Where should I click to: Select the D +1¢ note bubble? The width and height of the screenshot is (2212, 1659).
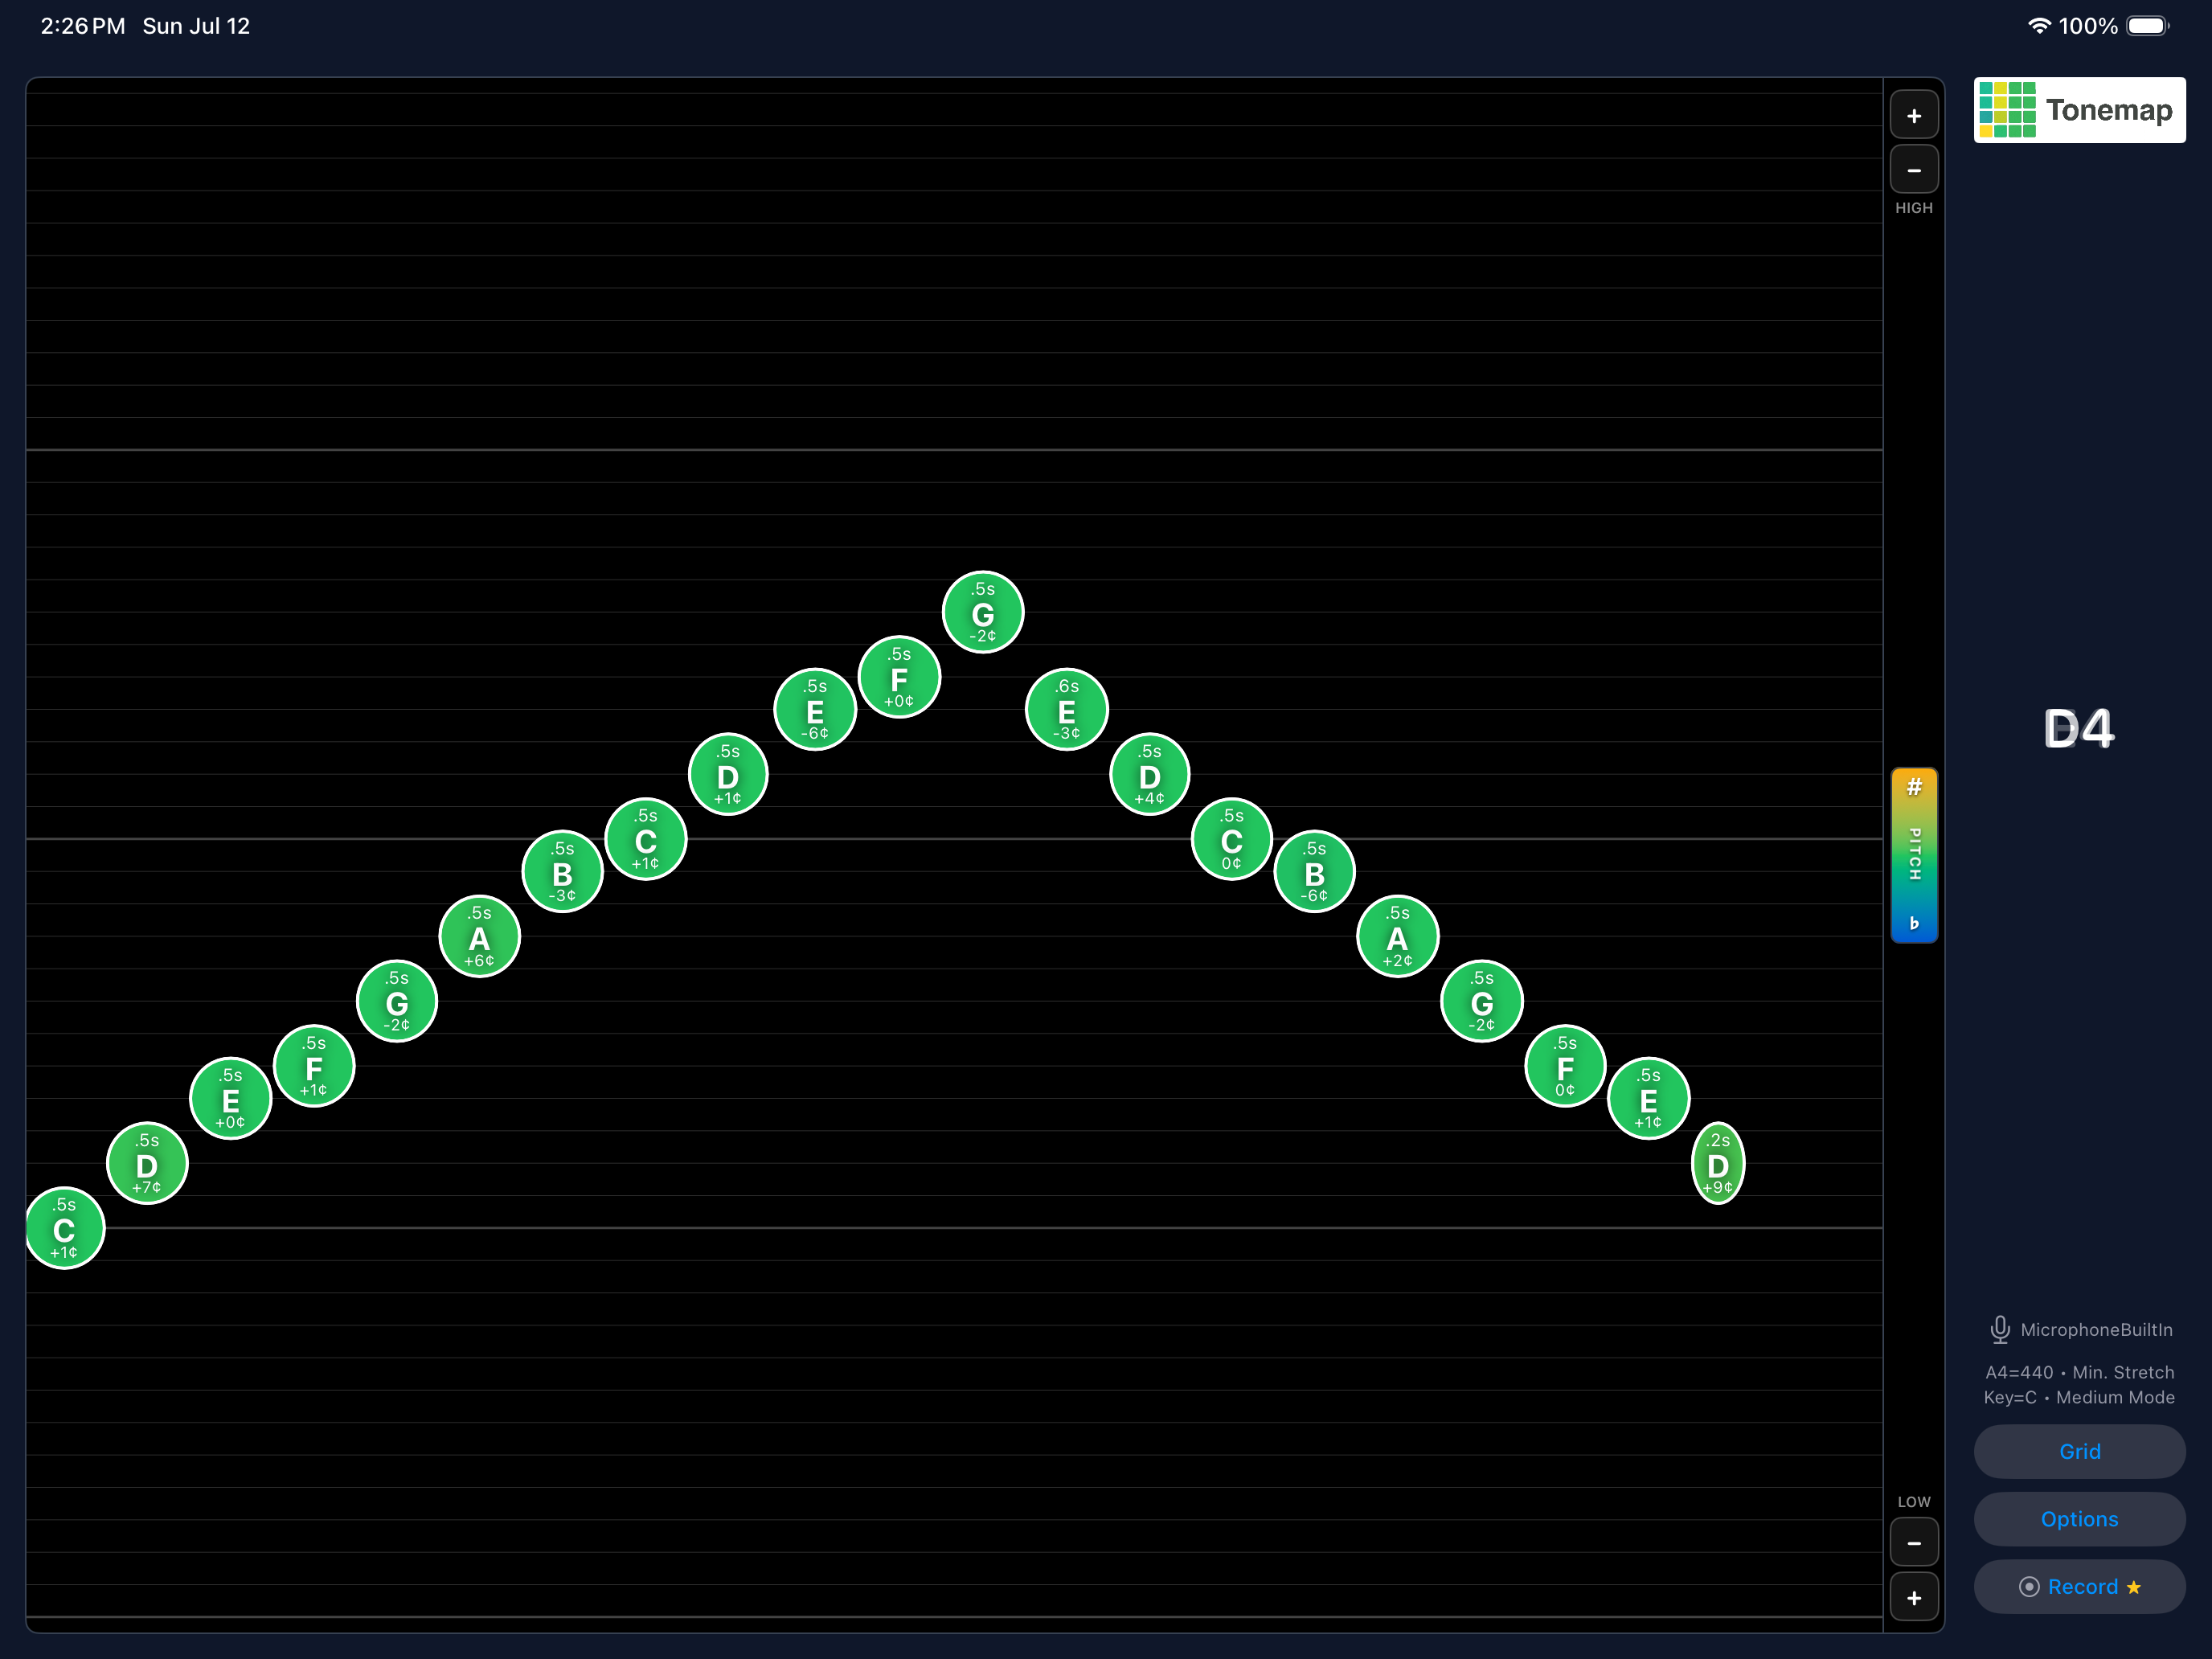[728, 774]
